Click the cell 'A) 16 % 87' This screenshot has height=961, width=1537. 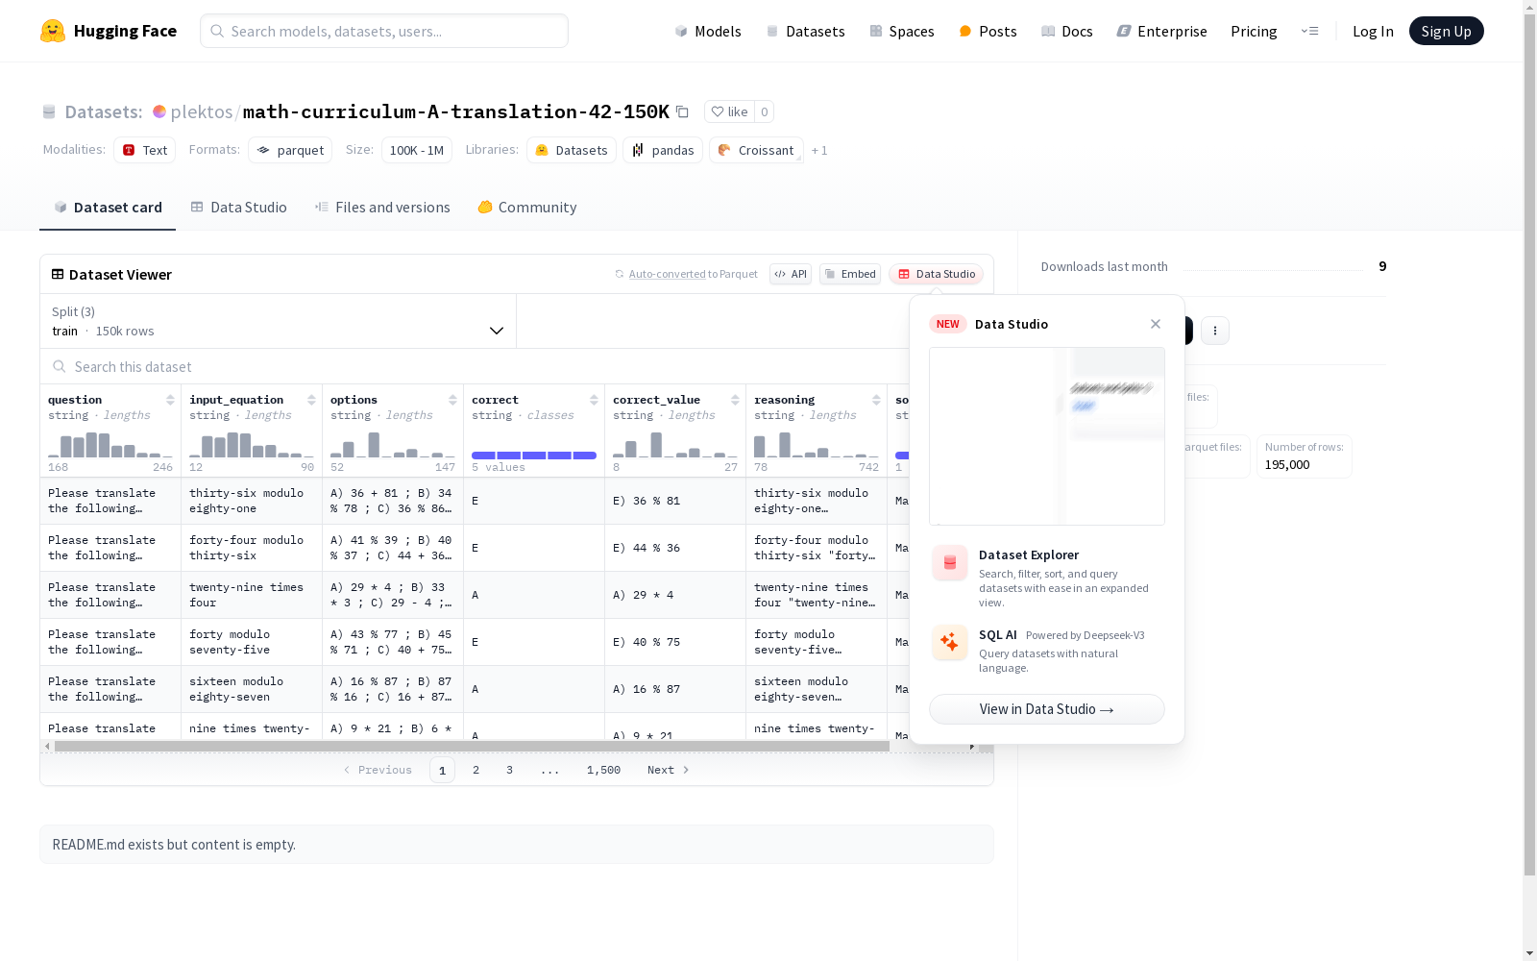pos(675,689)
